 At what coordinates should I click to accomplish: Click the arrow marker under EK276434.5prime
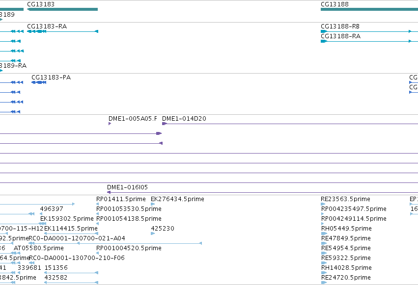pyautogui.click(x=153, y=204)
